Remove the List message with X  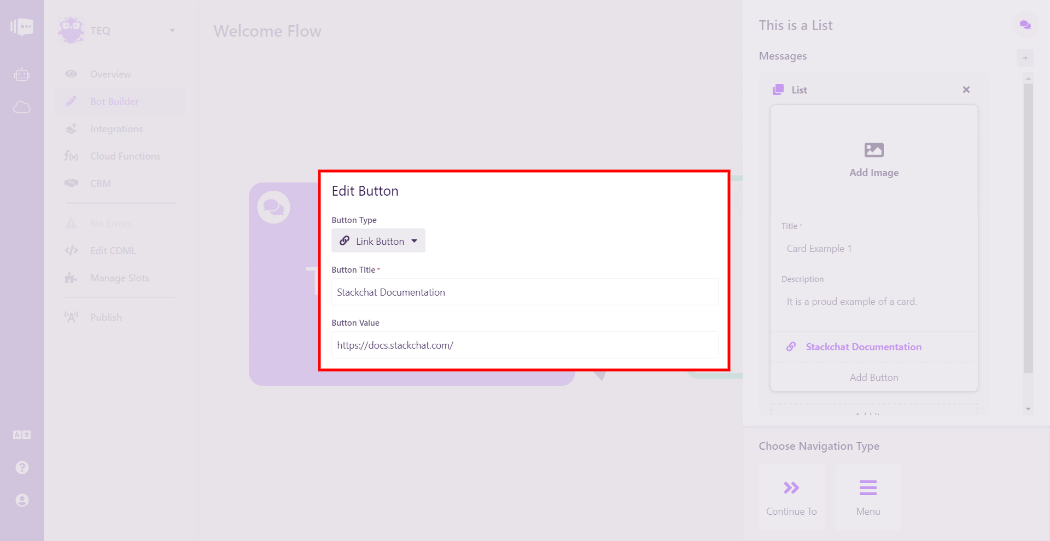[x=966, y=90]
